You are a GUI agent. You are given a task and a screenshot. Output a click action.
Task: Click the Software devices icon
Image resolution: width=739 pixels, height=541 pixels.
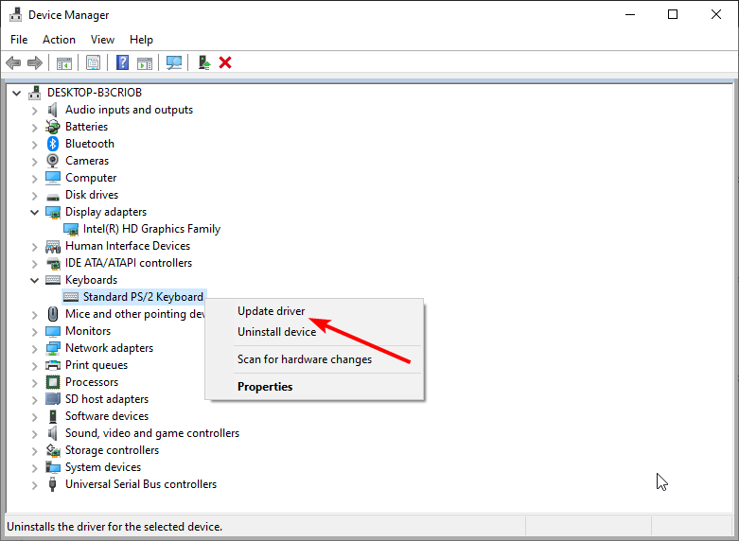pos(53,416)
